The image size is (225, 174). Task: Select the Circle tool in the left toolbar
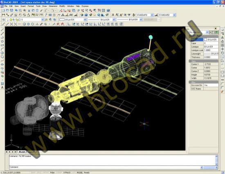coord(2,53)
